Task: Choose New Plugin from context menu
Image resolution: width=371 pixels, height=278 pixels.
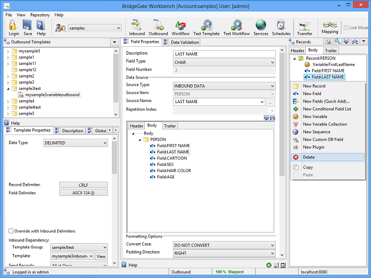Action: 328,147
